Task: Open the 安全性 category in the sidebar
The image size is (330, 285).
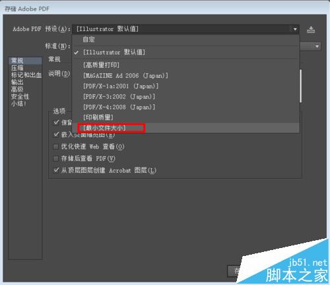Action: pyautogui.click(x=25, y=96)
